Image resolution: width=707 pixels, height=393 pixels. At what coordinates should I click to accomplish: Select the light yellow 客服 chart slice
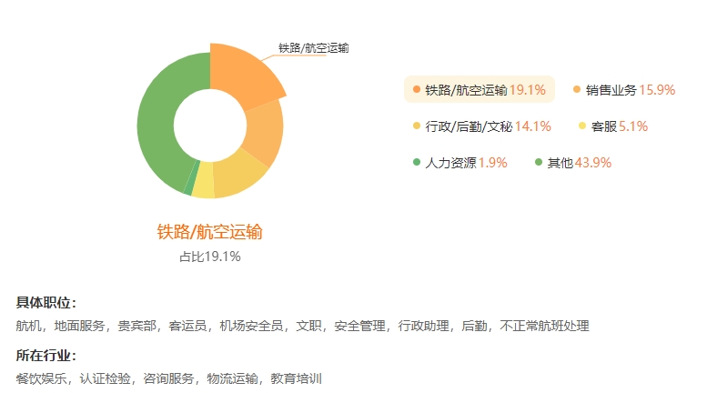click(204, 181)
